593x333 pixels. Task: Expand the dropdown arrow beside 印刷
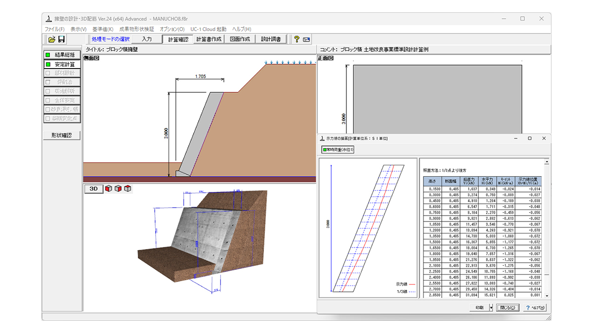point(491,308)
